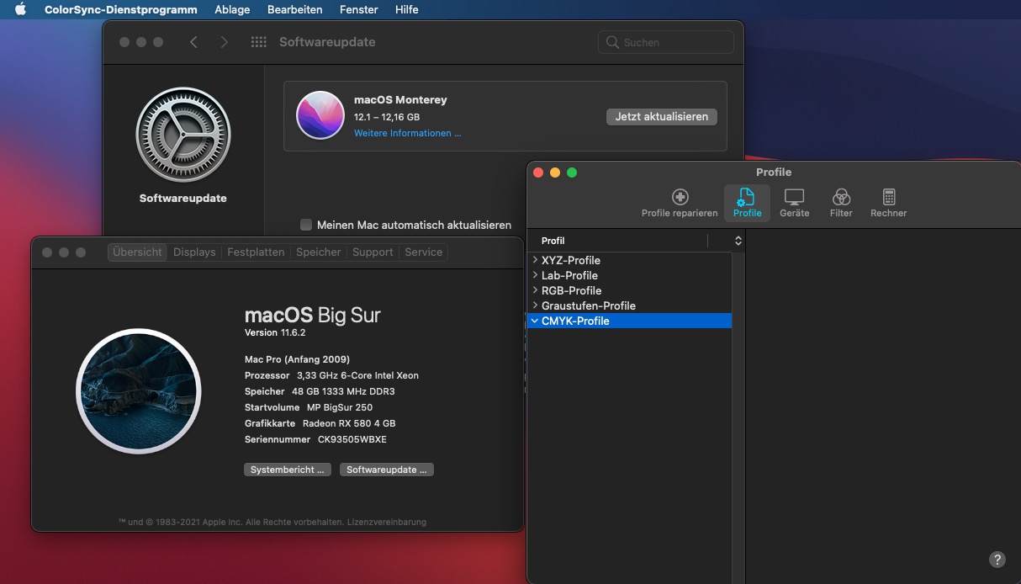Click 48 GB 1333 MHz DDR3 text
This screenshot has height=584, width=1021.
pos(343,391)
